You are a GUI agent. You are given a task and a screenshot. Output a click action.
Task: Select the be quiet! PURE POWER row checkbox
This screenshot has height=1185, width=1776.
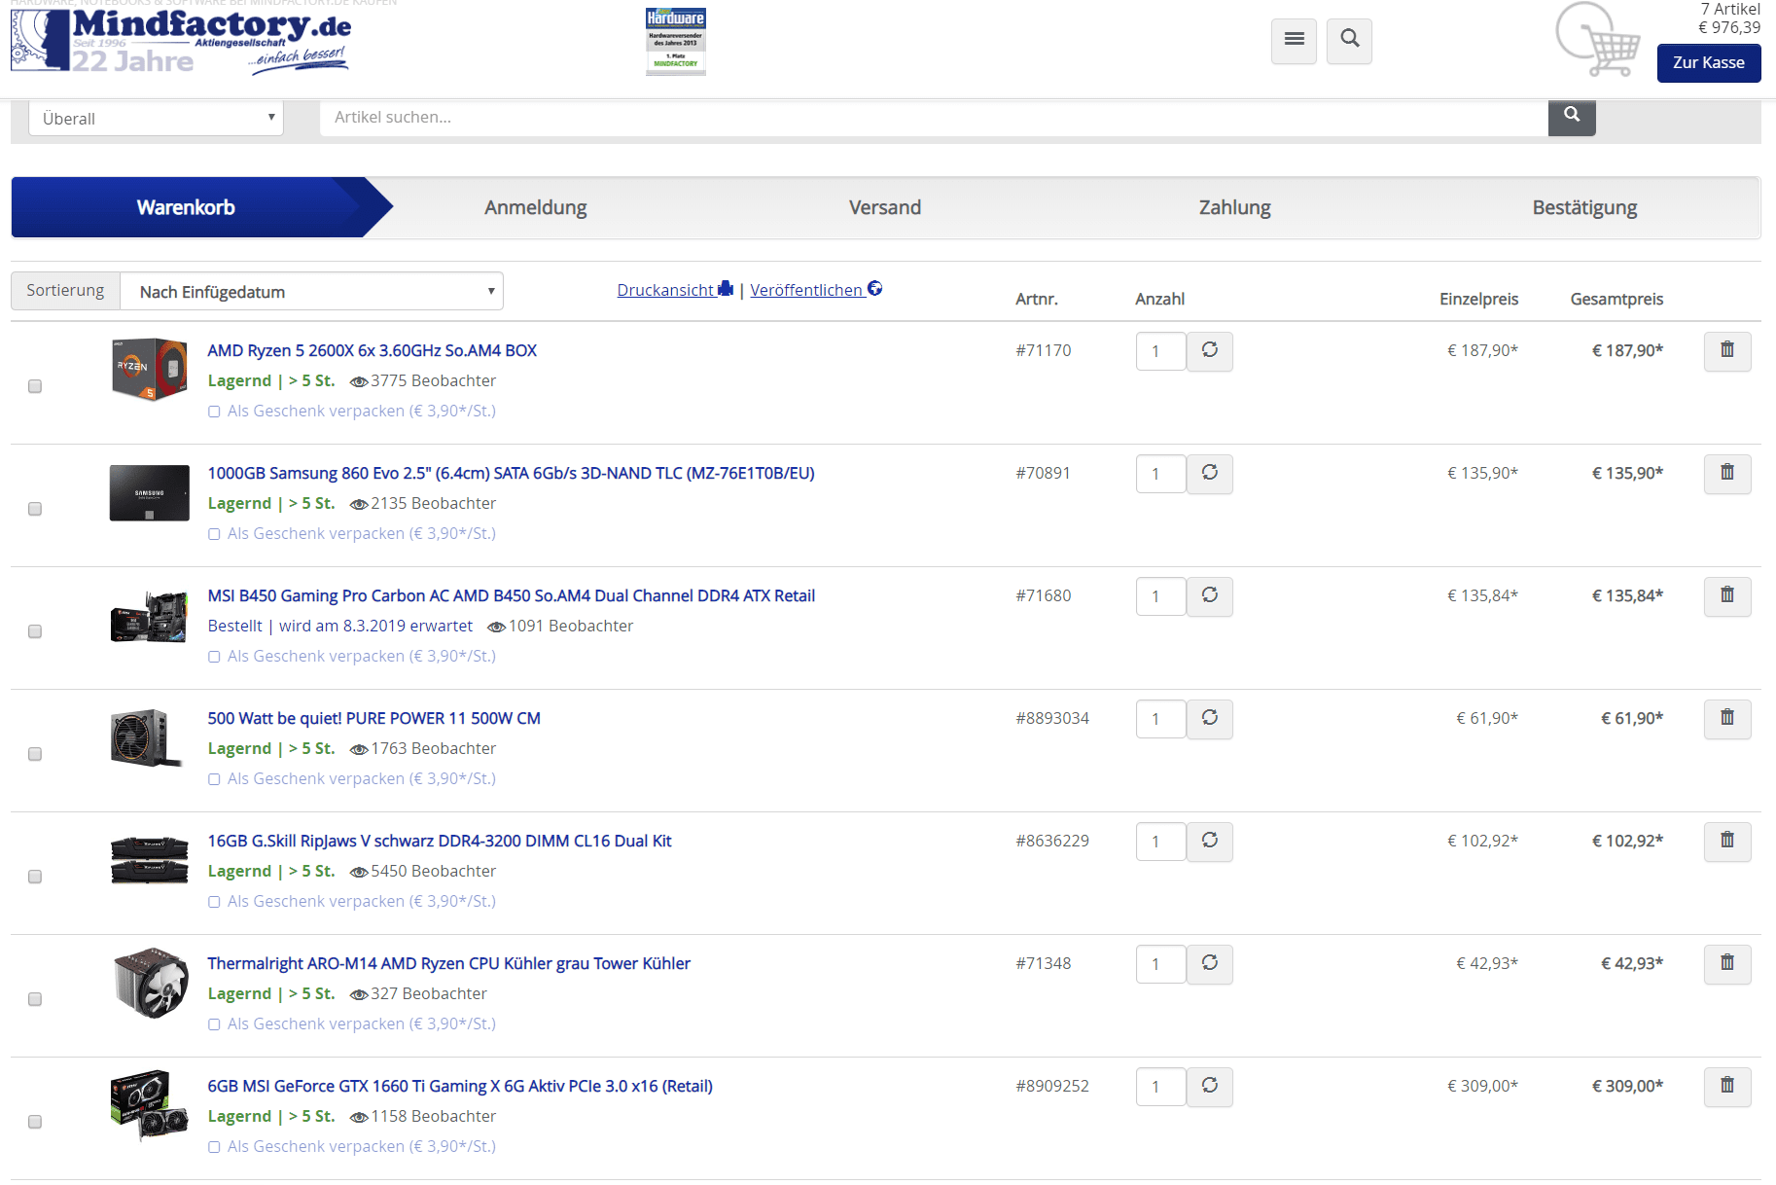point(35,754)
